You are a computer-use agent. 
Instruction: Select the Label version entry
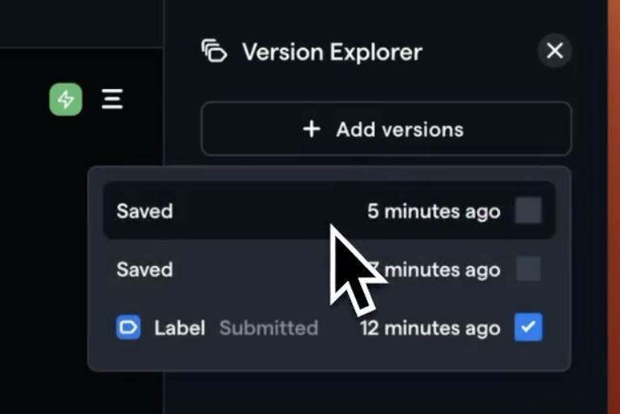[x=329, y=327]
